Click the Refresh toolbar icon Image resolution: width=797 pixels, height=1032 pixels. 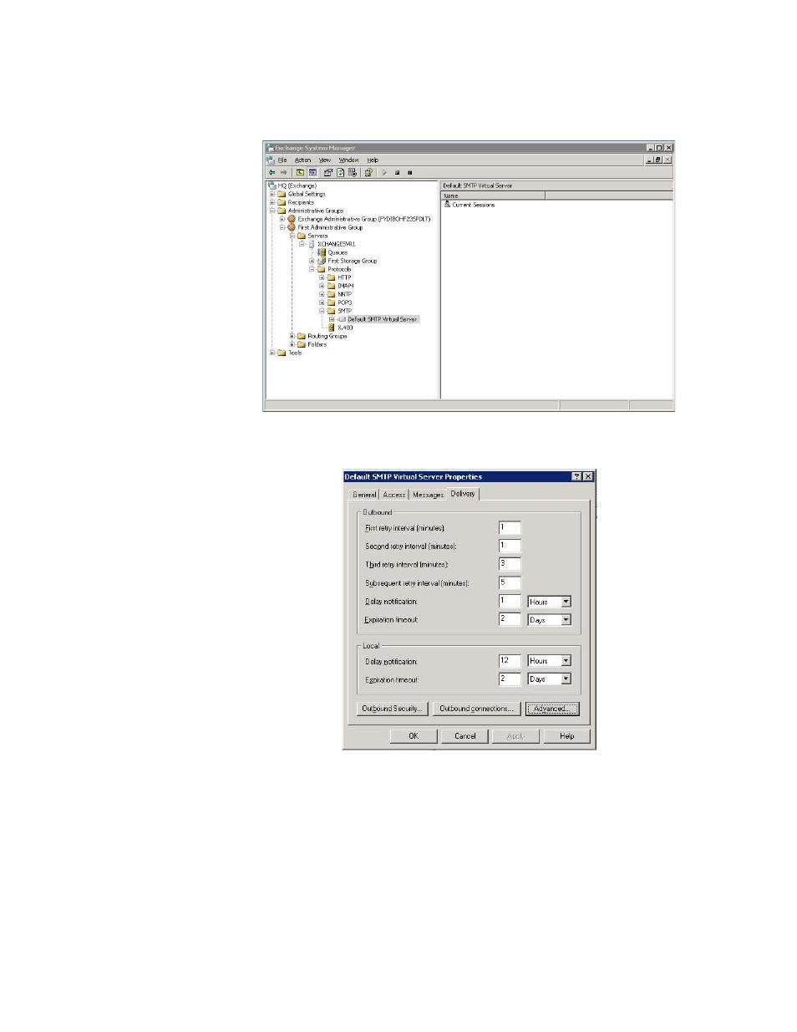341,172
